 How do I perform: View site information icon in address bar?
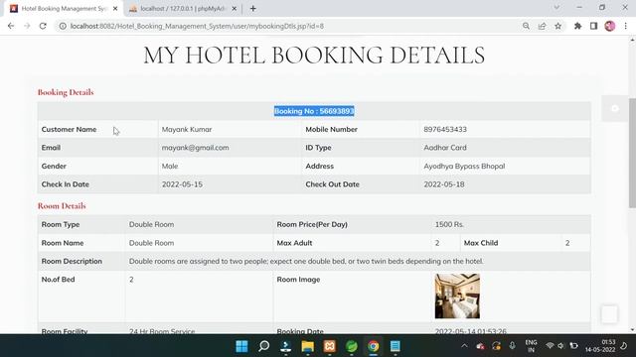click(x=63, y=26)
